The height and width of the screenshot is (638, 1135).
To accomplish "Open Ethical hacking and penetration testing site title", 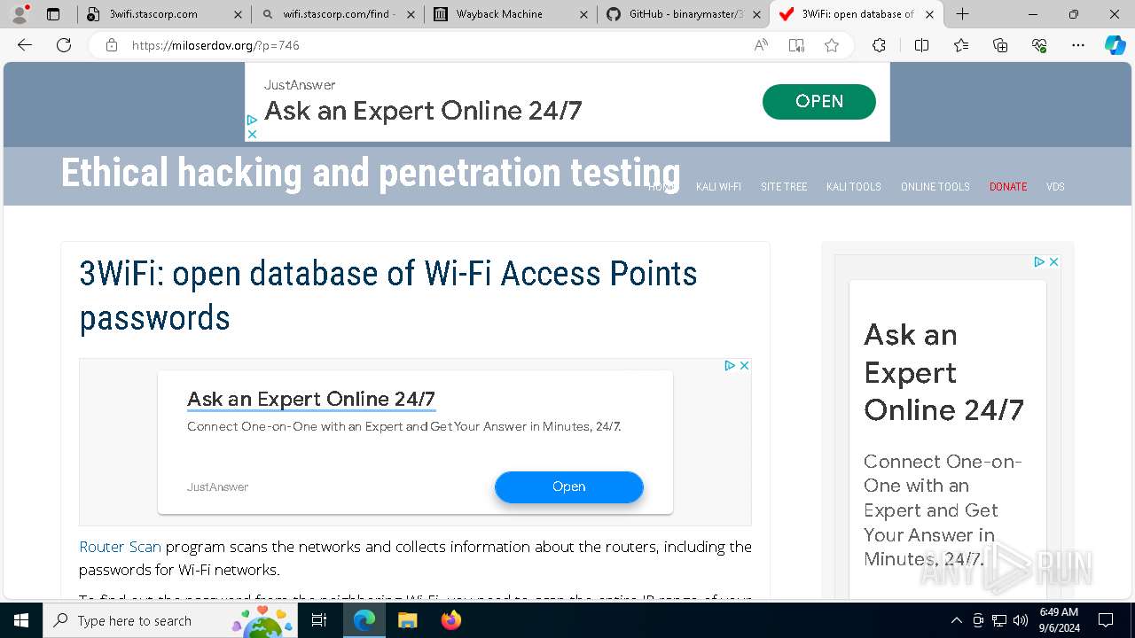I will click(x=371, y=173).
